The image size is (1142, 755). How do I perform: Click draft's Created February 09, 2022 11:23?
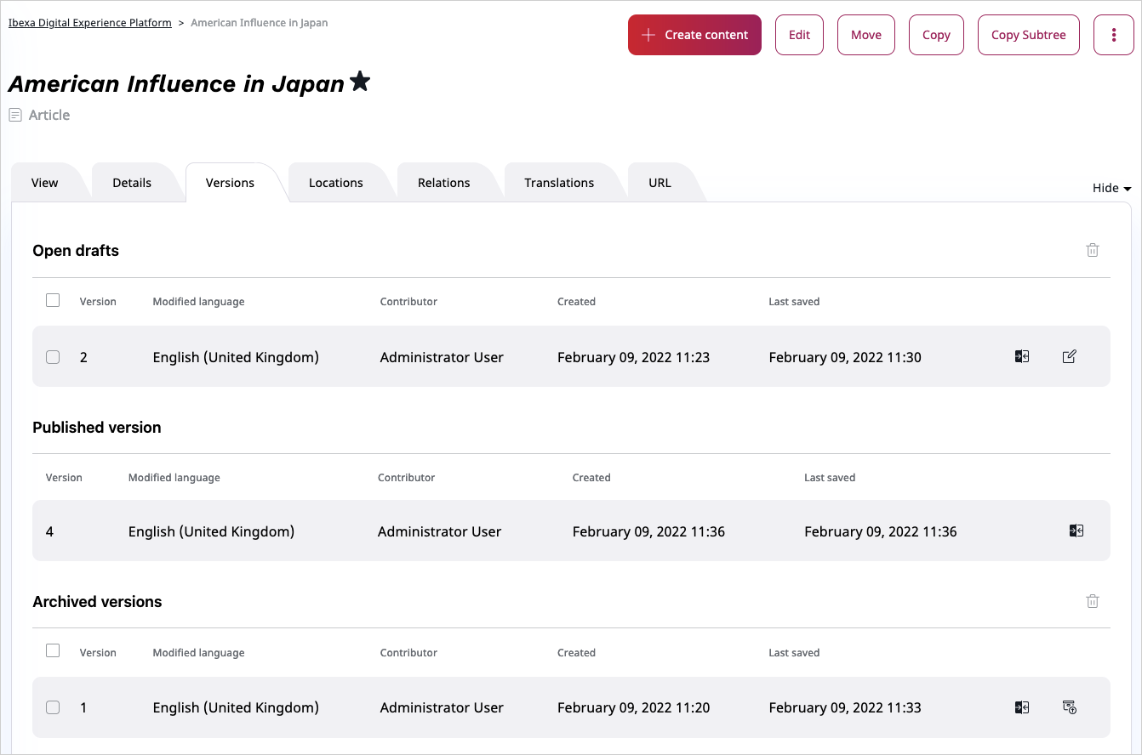[633, 357]
